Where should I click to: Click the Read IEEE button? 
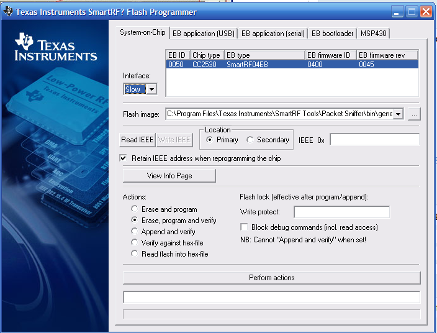point(137,139)
